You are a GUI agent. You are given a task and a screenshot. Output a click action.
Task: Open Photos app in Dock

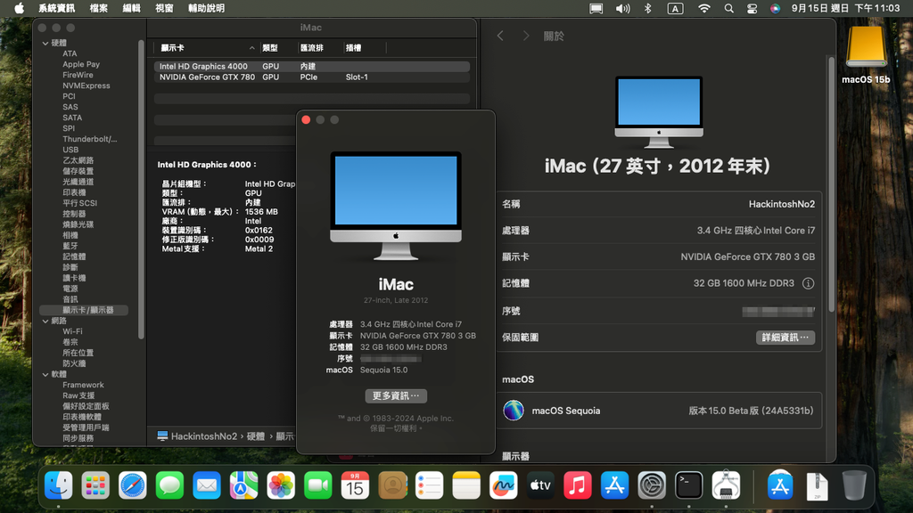[281, 485]
